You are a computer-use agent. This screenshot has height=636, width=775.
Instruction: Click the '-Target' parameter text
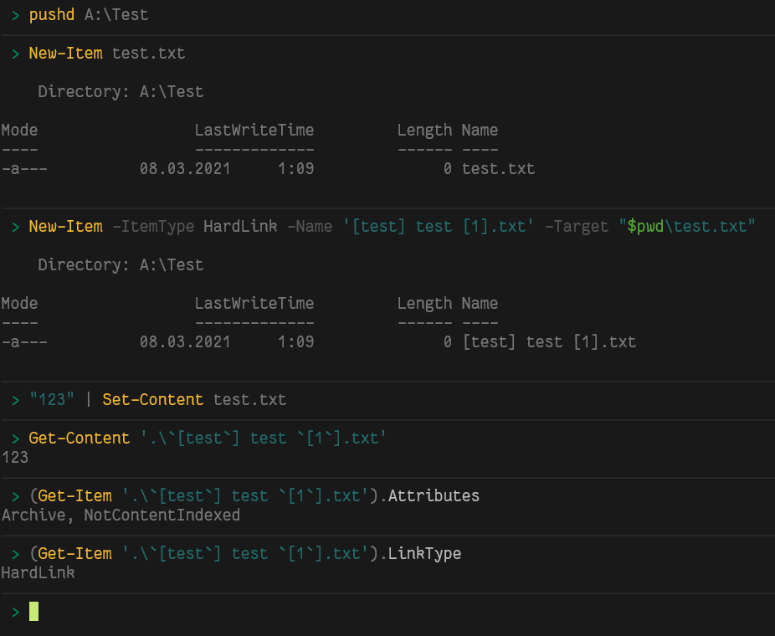coord(577,226)
